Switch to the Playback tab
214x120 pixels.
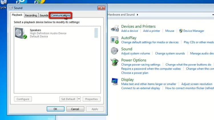17,15
